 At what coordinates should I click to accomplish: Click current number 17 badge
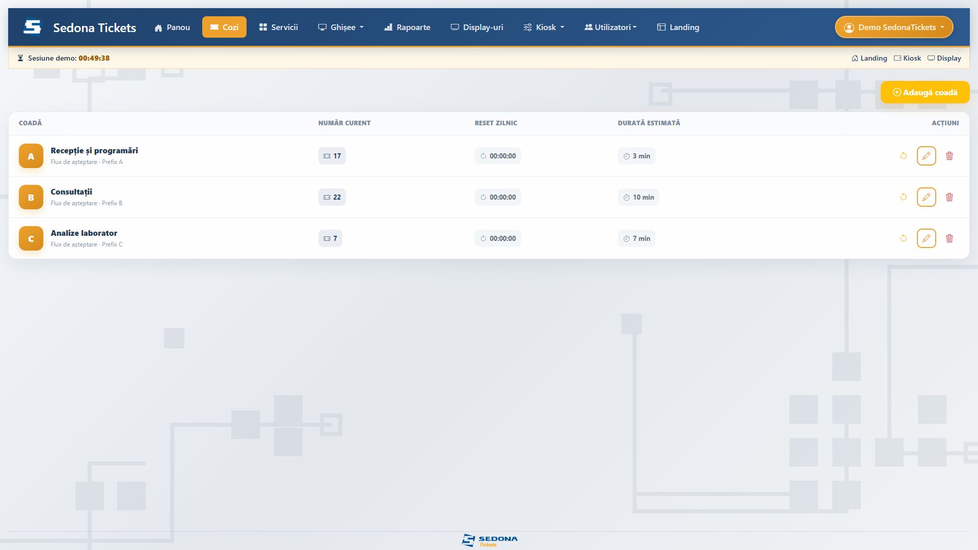(x=332, y=156)
